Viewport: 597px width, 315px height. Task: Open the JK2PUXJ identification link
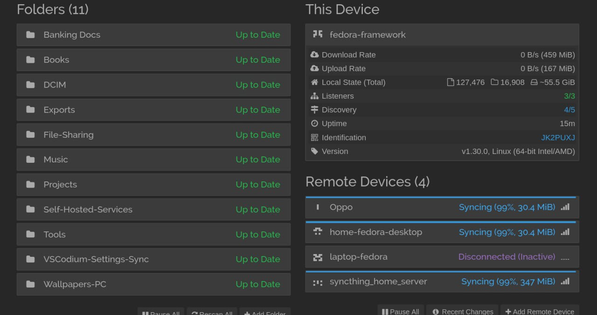558,138
